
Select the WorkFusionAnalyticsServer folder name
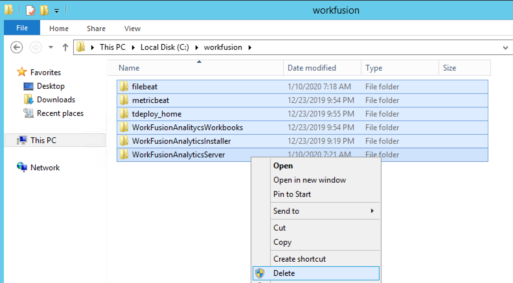coord(178,154)
